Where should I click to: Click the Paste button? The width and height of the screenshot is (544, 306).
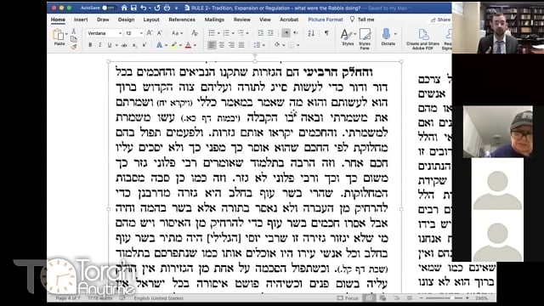click(x=59, y=37)
